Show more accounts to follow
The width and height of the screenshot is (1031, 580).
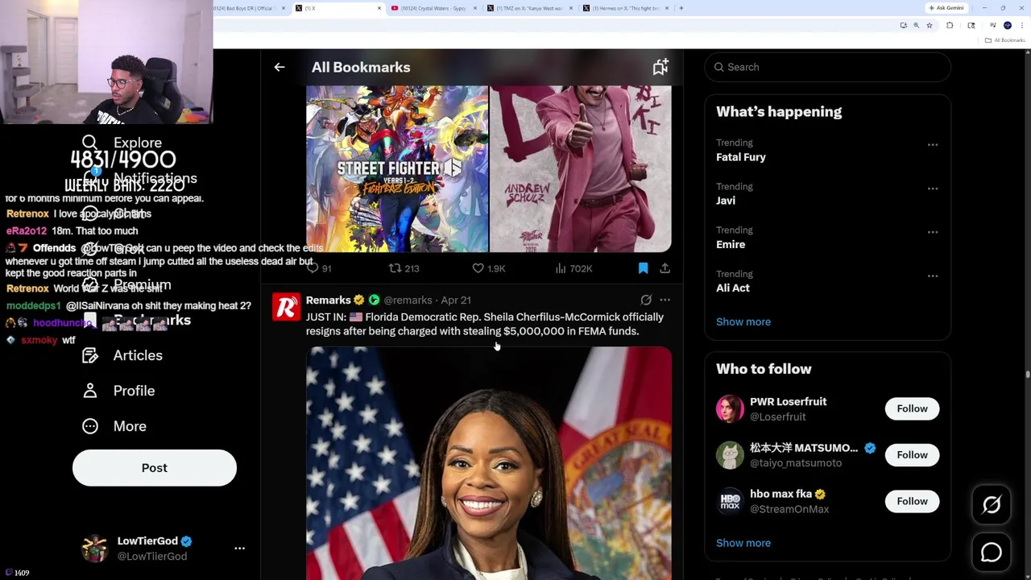coord(743,543)
